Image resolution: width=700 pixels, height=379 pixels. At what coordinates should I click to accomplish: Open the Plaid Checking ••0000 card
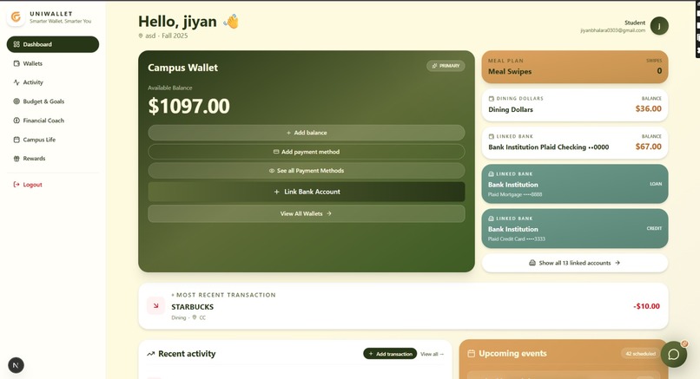tap(575, 143)
